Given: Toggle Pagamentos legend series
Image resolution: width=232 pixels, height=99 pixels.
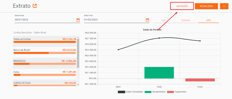Looking at the screenshot, I should 177,92.
